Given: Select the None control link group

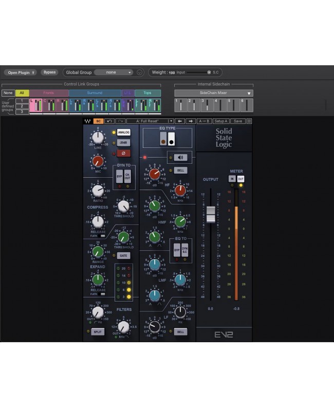Looking at the screenshot, I should 8,93.
